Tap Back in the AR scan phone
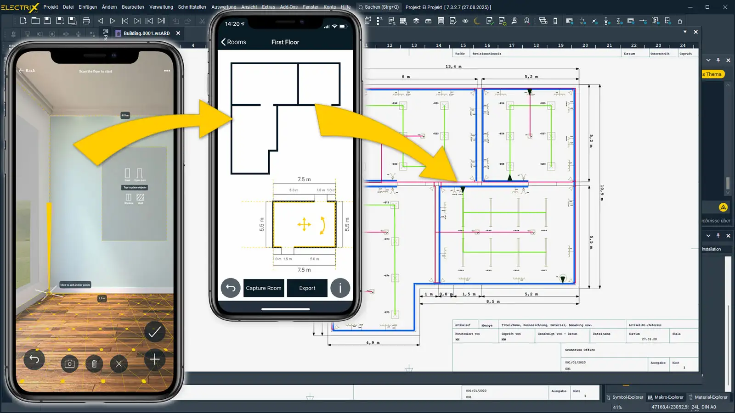This screenshot has height=413, width=735. 27,71
